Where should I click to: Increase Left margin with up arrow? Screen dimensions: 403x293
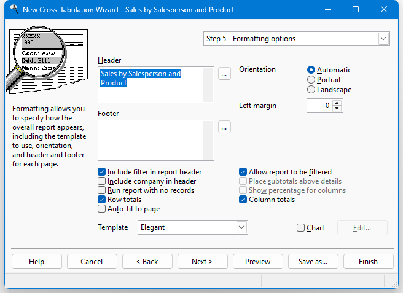(x=337, y=103)
